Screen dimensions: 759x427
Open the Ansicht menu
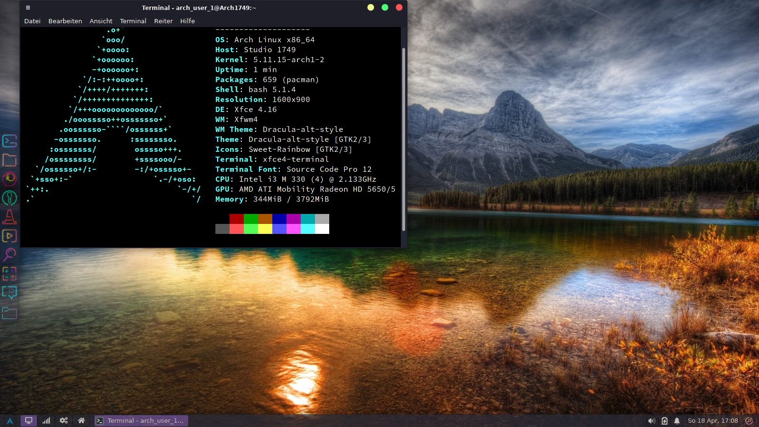[101, 21]
